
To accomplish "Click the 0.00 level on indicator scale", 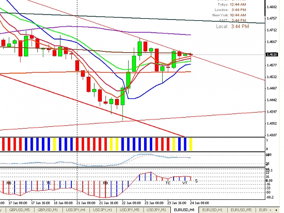I will tap(269, 180).
